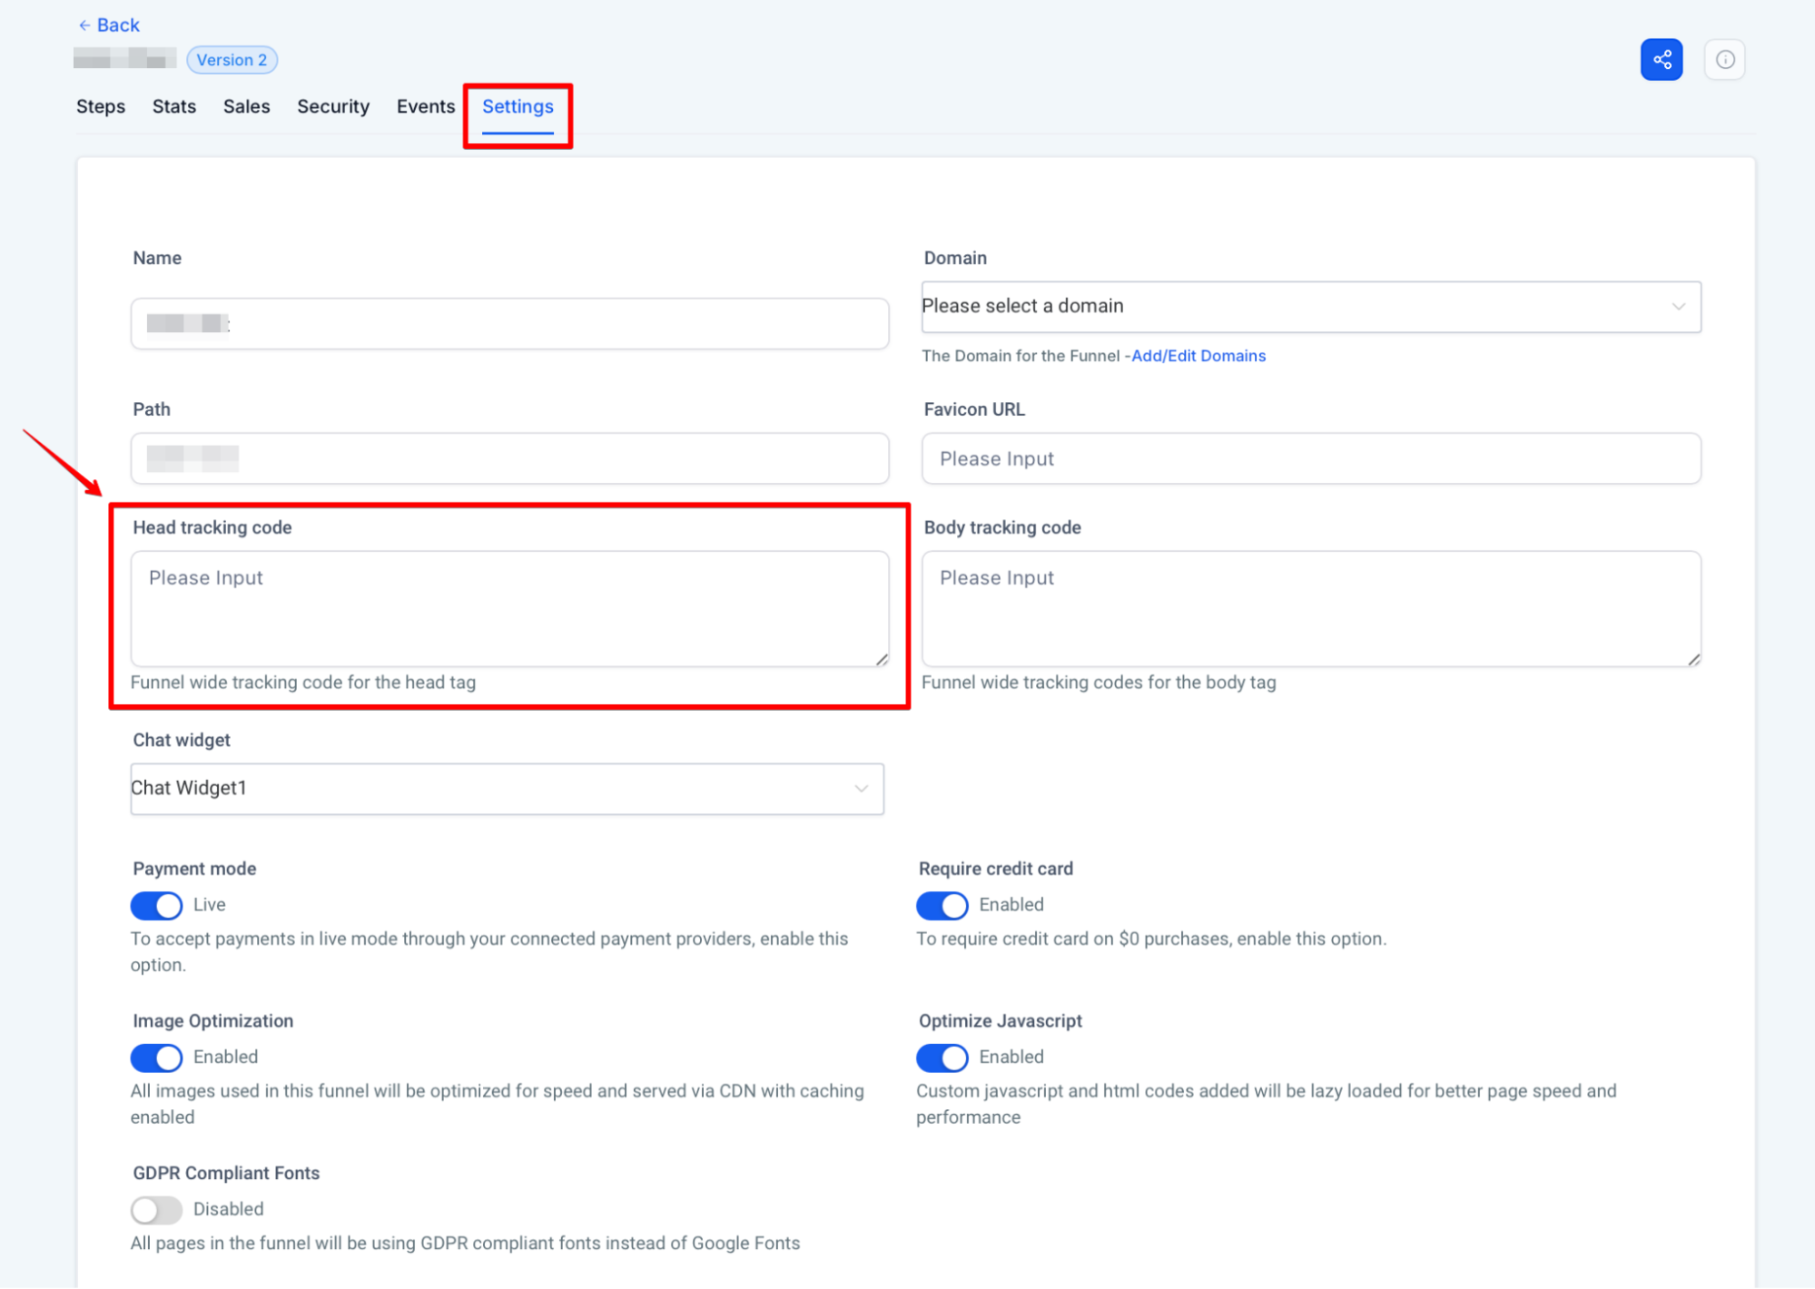This screenshot has height=1289, width=1815.
Task: Open the Security tab
Action: click(x=333, y=106)
